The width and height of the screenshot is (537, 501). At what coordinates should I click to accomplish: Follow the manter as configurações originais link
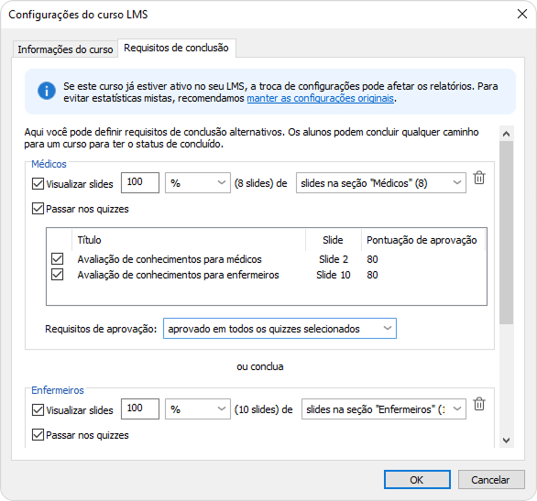tap(320, 99)
